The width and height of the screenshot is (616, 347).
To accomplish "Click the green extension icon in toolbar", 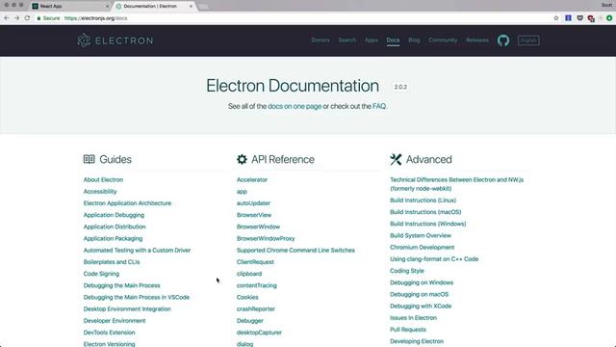I will [609, 18].
